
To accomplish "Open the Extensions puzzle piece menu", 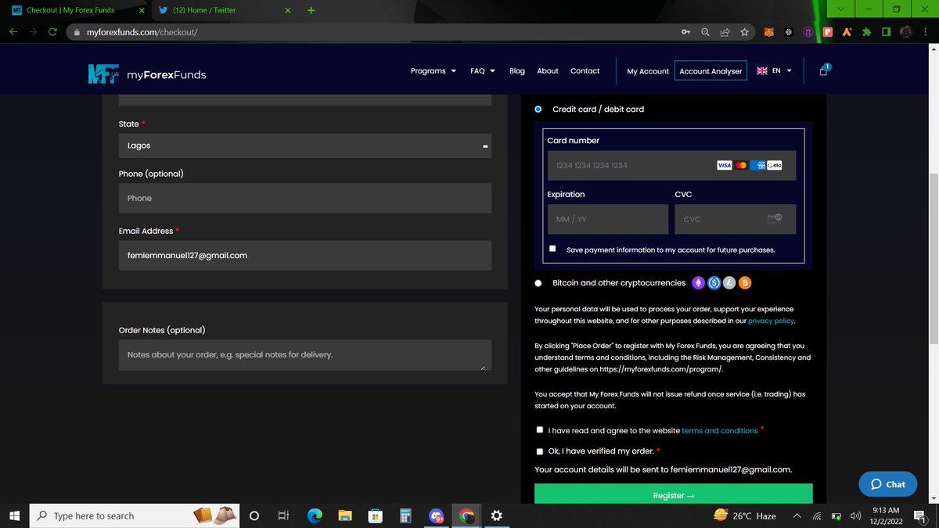I will point(866,32).
